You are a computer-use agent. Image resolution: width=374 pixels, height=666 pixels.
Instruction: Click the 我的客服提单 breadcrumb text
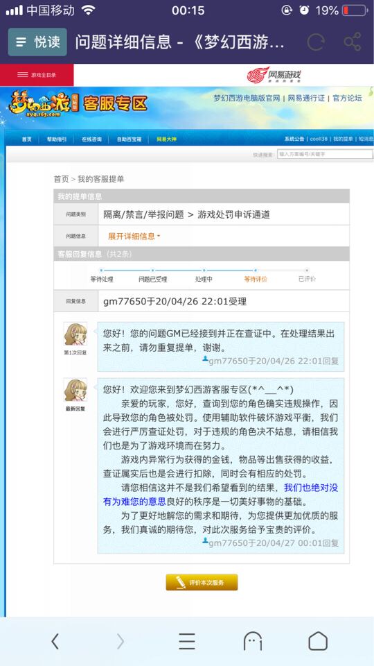(x=101, y=179)
